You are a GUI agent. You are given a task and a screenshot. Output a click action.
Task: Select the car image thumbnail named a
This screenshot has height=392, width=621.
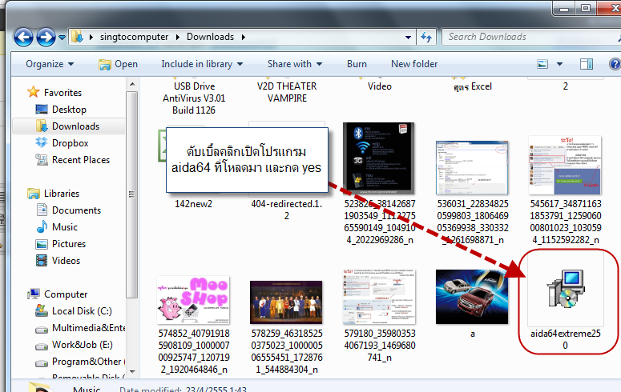(x=472, y=298)
